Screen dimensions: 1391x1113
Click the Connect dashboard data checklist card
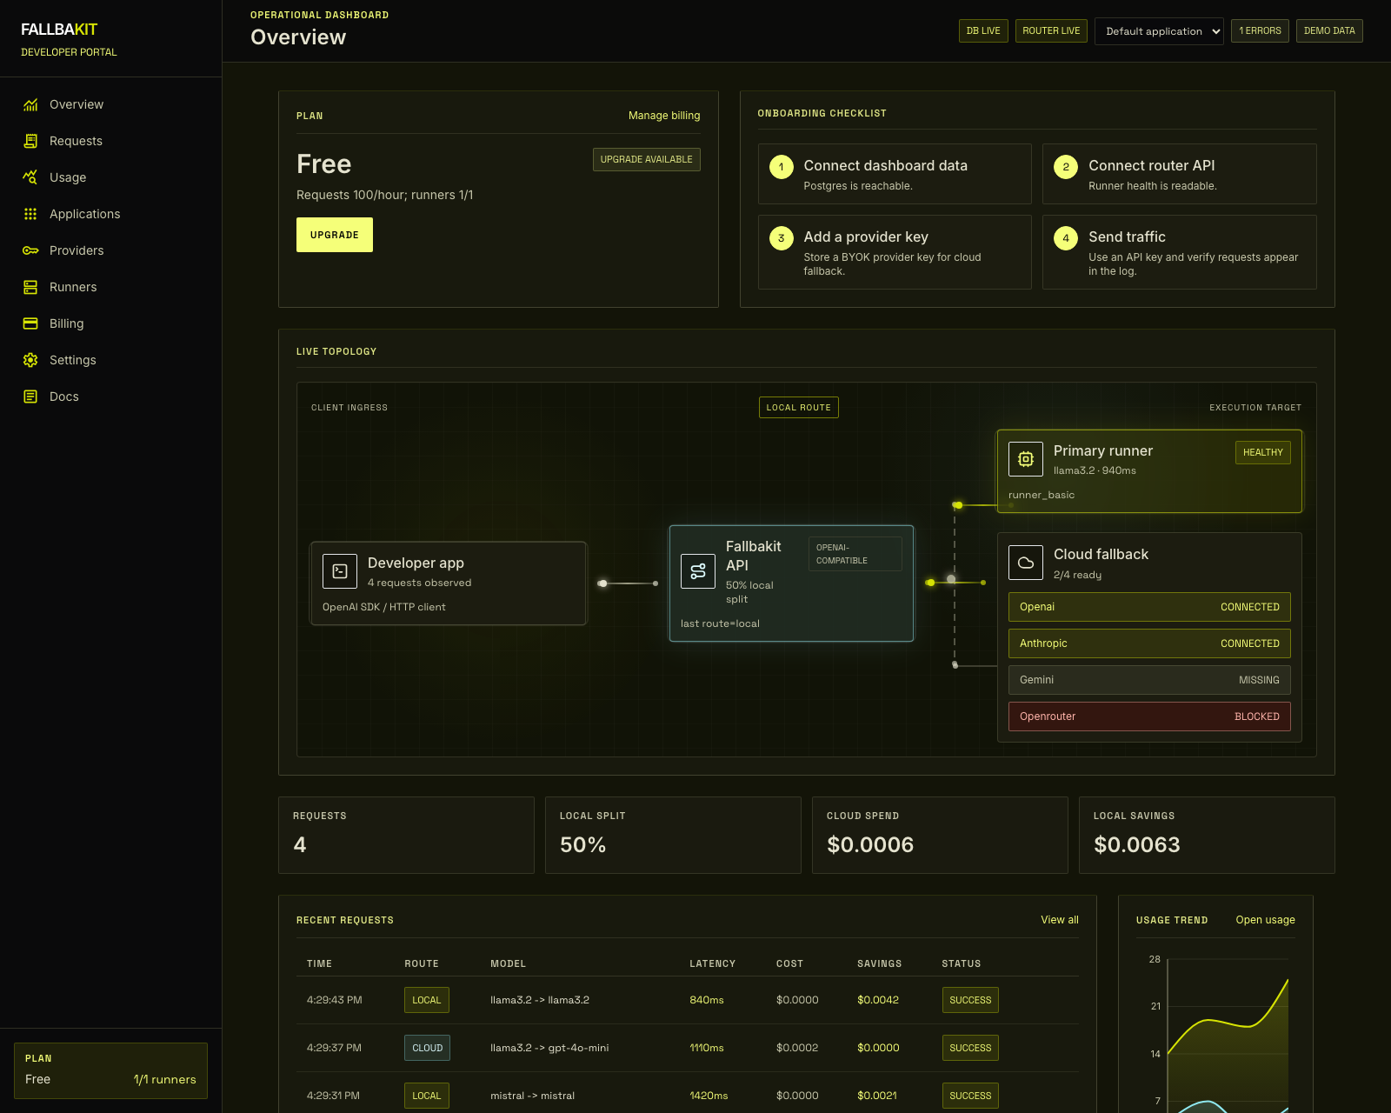pos(895,174)
